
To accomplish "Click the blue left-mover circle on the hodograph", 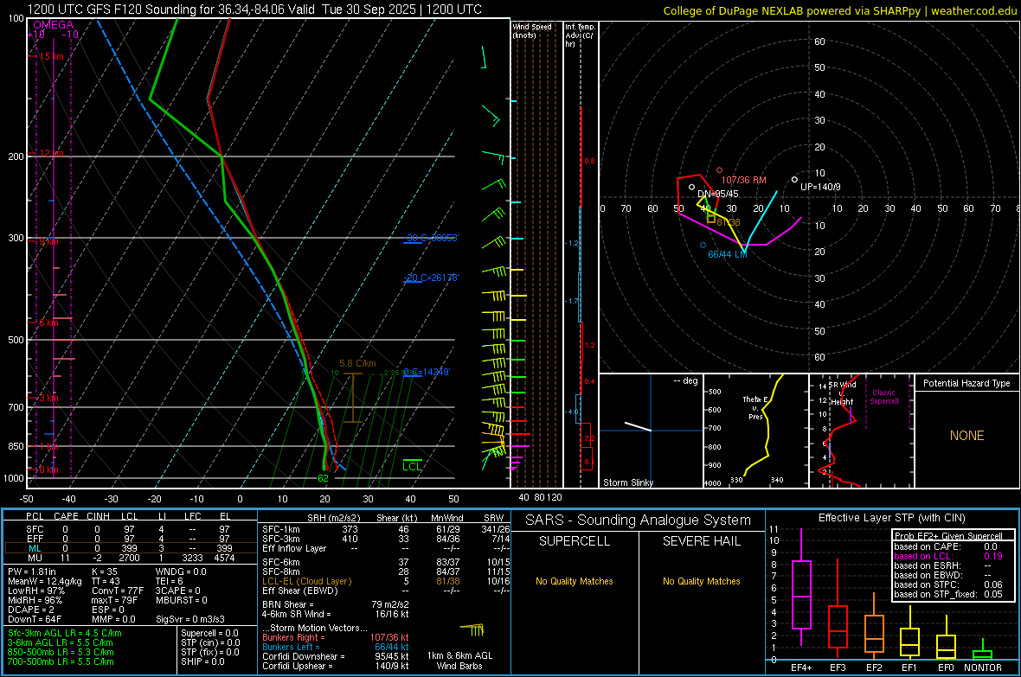I will tap(703, 246).
